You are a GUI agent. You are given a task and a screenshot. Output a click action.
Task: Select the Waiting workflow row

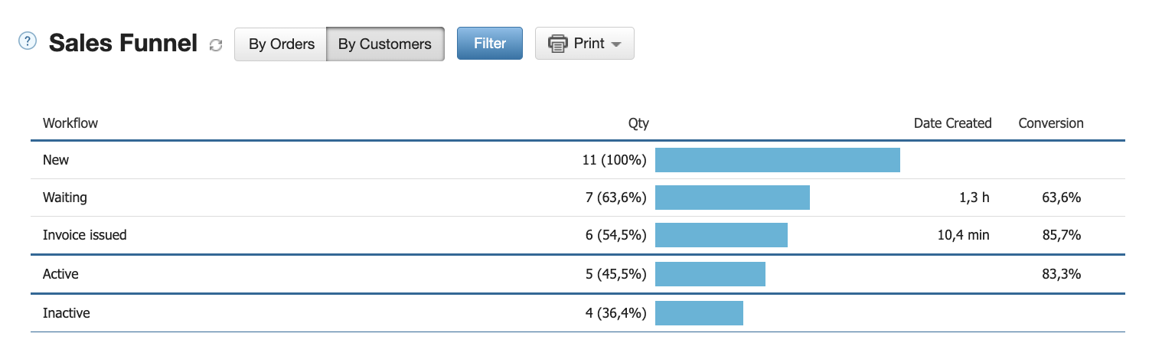[578, 198]
